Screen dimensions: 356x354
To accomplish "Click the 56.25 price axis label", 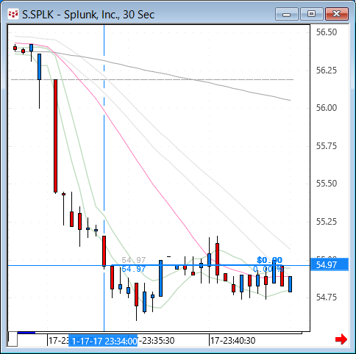I will pos(326,71).
